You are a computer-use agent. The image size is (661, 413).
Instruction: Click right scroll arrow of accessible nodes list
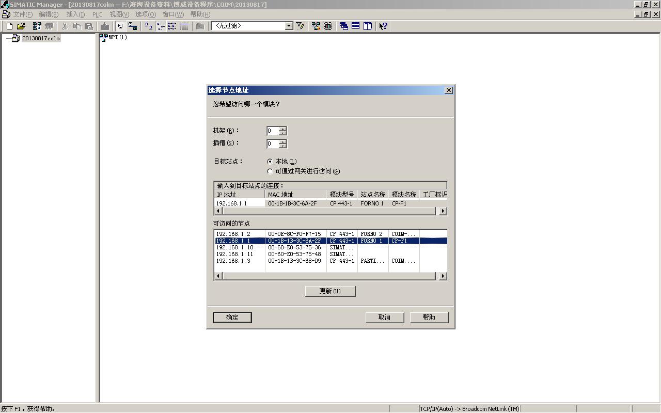(x=442, y=276)
